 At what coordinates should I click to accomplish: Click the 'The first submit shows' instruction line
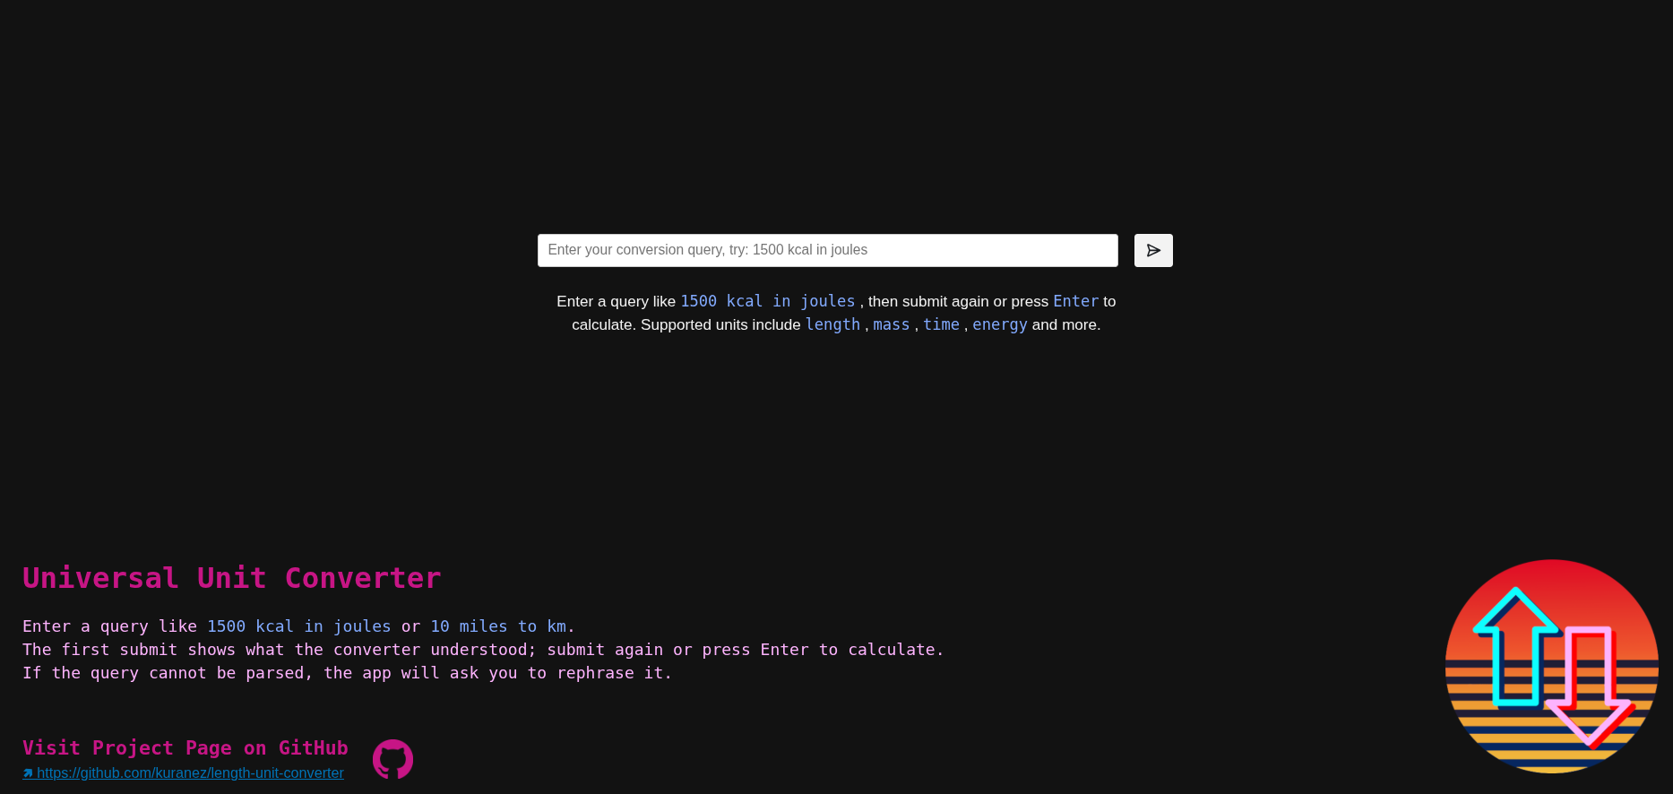484,650
